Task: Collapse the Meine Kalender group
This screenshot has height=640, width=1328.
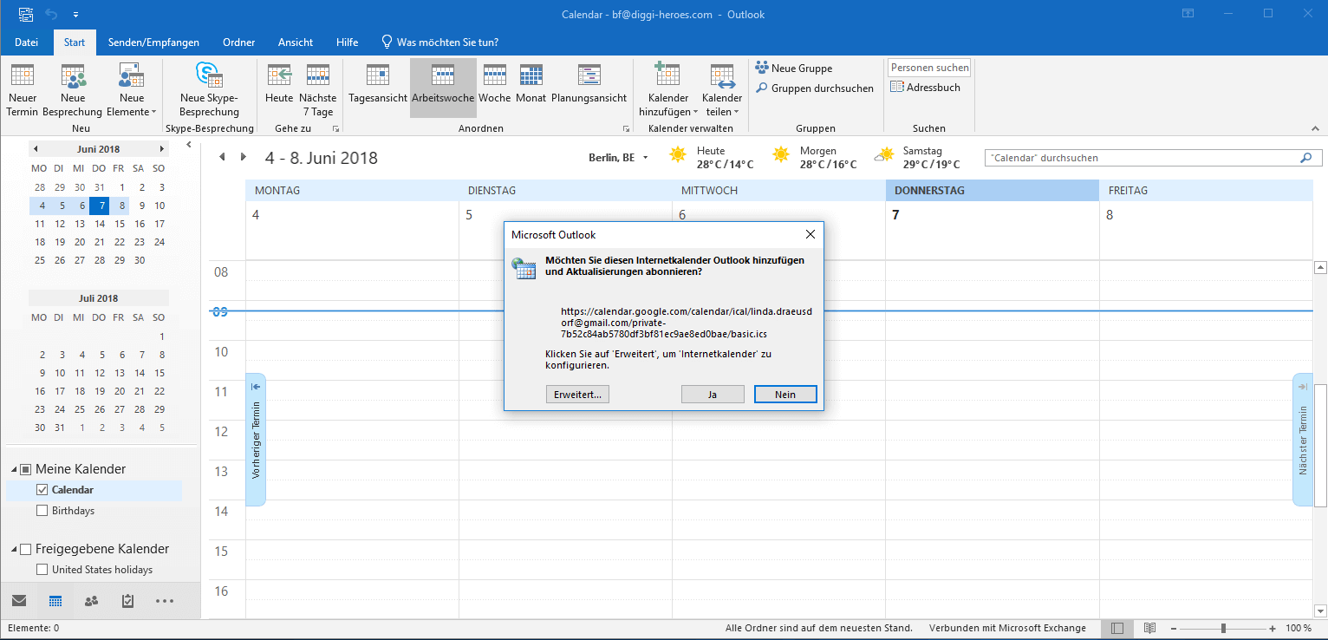Action: pyautogui.click(x=14, y=469)
